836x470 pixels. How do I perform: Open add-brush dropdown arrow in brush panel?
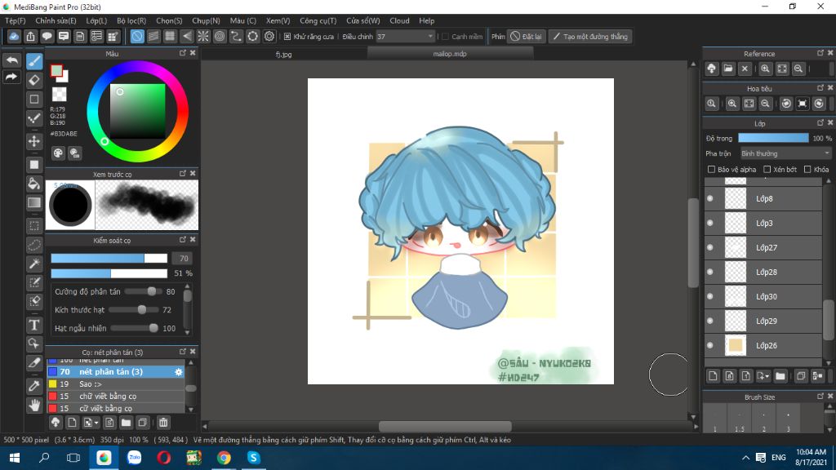click(96, 423)
